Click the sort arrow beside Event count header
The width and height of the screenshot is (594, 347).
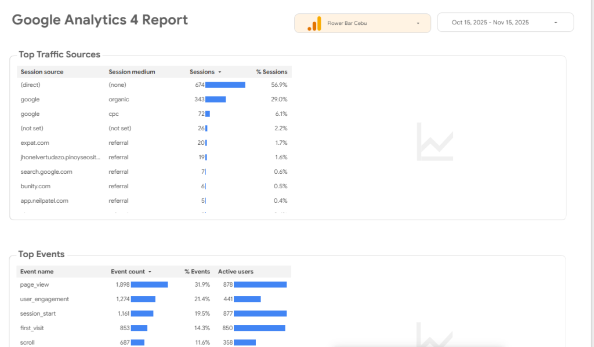click(150, 272)
